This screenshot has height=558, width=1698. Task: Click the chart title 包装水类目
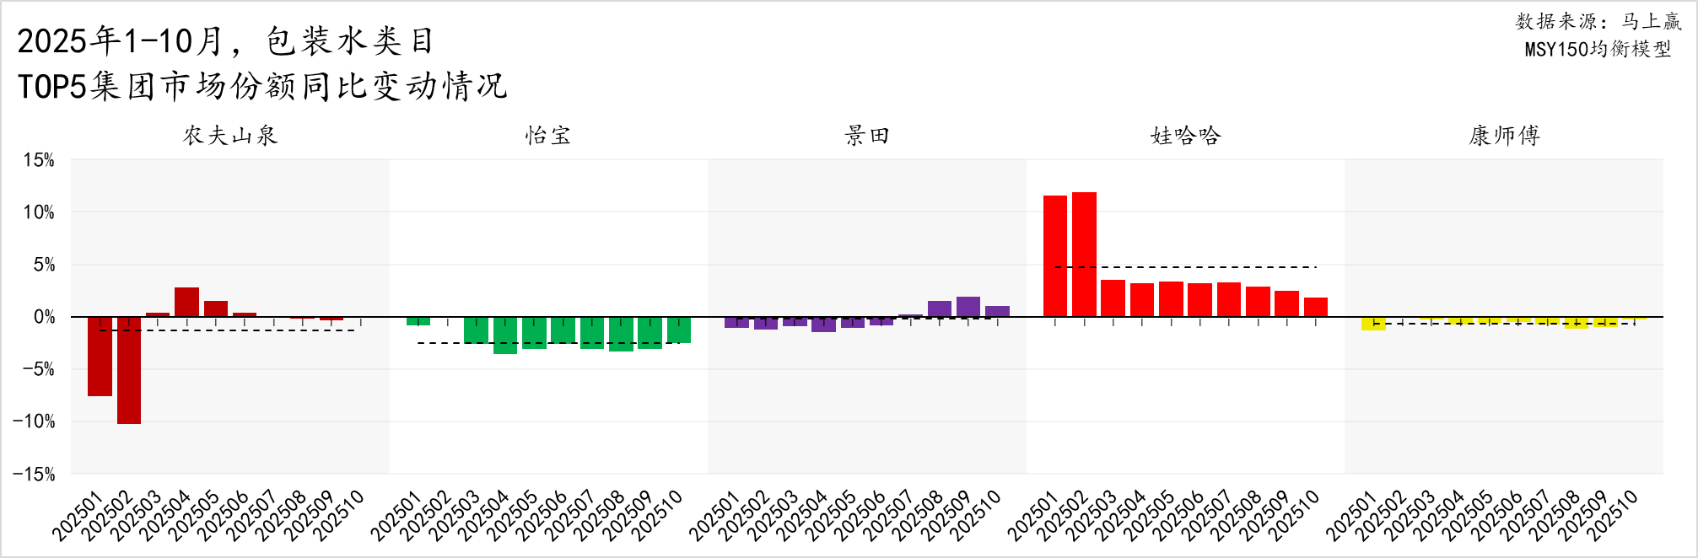coord(350,40)
